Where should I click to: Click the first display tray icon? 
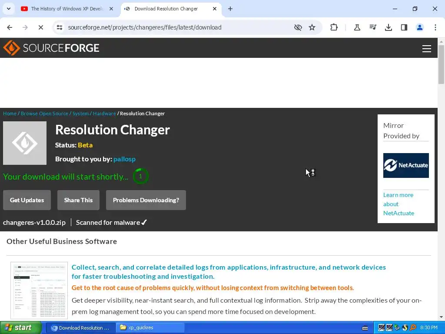point(381,328)
